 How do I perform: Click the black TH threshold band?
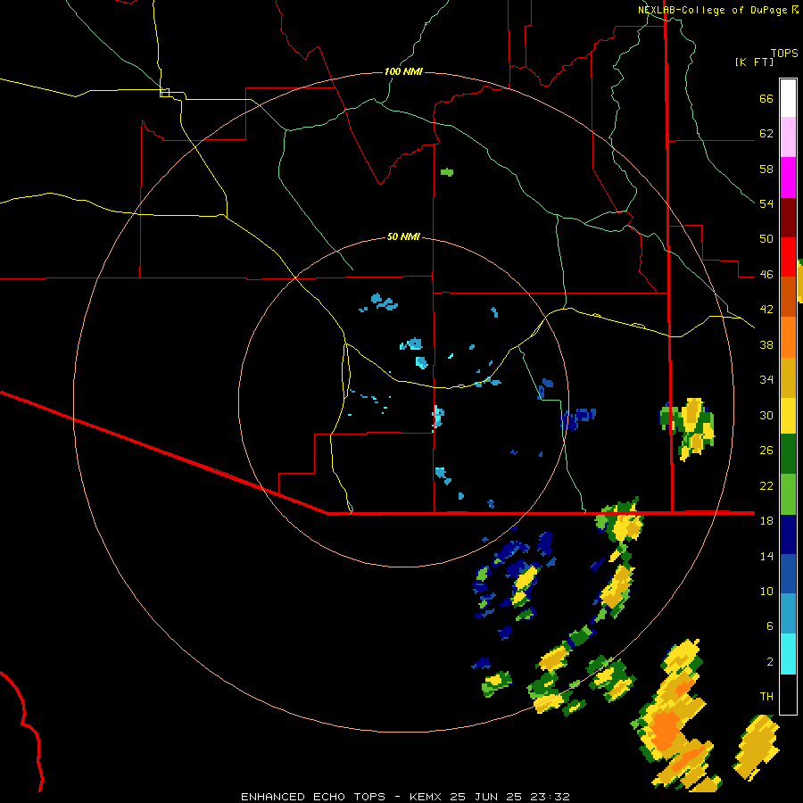coord(788,694)
